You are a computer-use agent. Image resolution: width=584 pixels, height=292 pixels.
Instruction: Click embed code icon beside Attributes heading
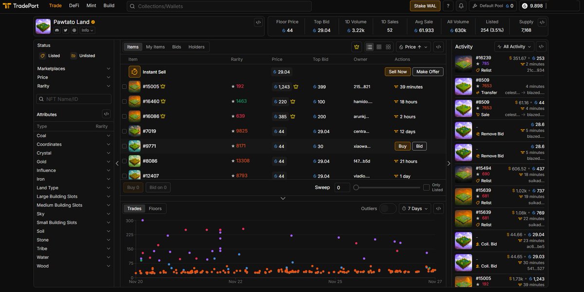(x=107, y=114)
